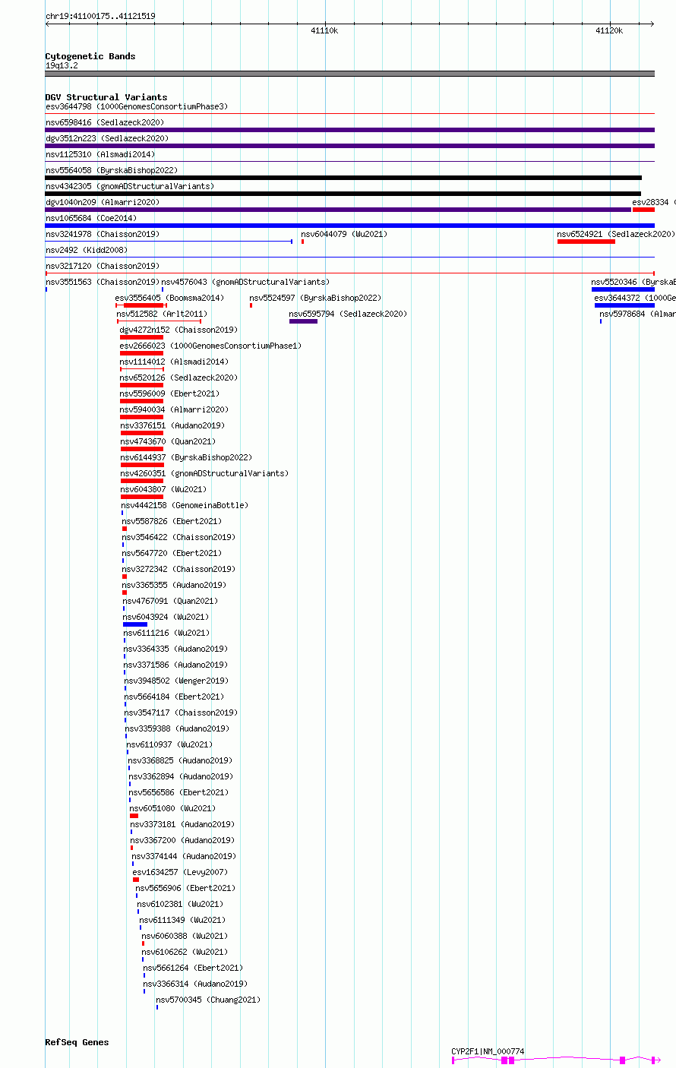Open variant nsv3272342 (Chaisson2019)
This screenshot has width=676, height=1068.
pyautogui.click(x=178, y=569)
